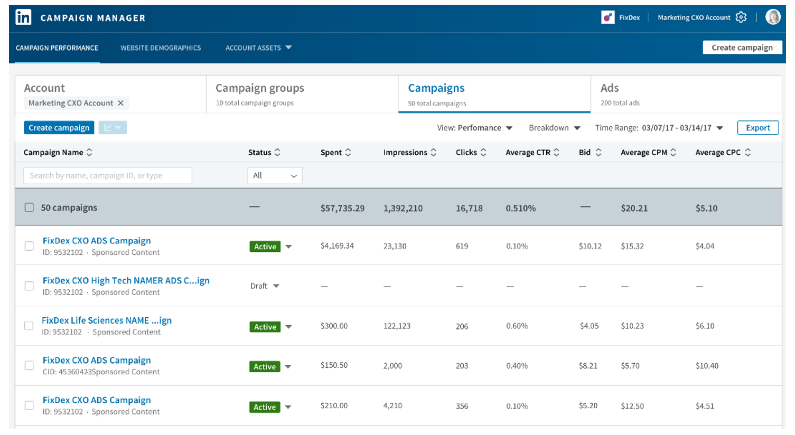Open the user profile avatar
Viewport: 795px width, 435px height.
pos(773,17)
